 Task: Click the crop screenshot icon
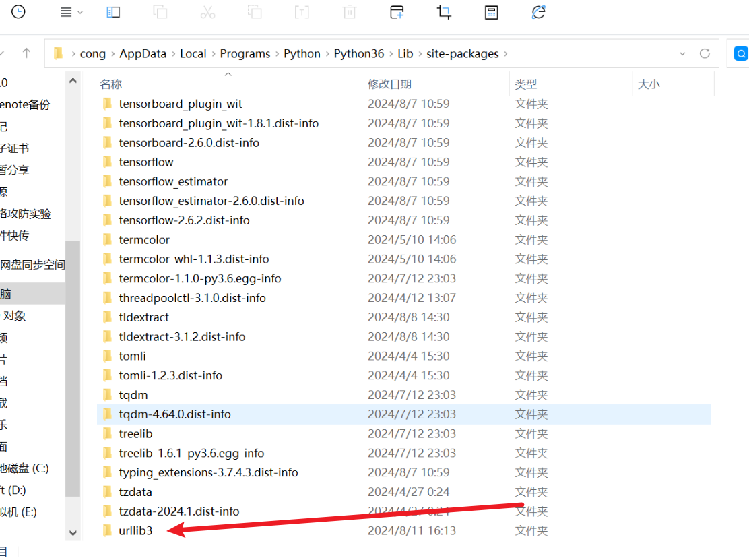click(444, 12)
